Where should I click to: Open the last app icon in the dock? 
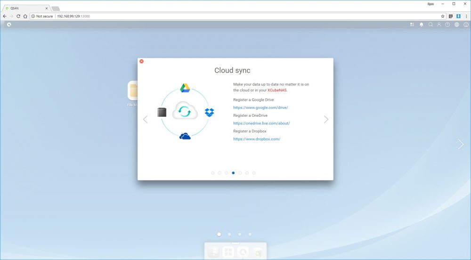click(x=258, y=252)
